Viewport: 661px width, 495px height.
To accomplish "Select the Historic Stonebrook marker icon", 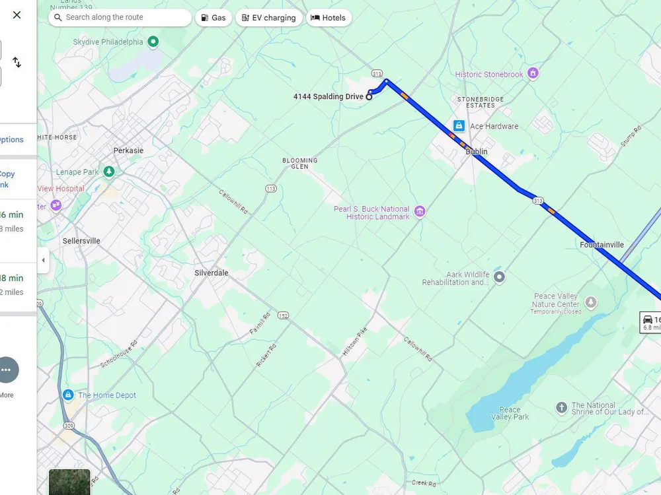I will [533, 73].
